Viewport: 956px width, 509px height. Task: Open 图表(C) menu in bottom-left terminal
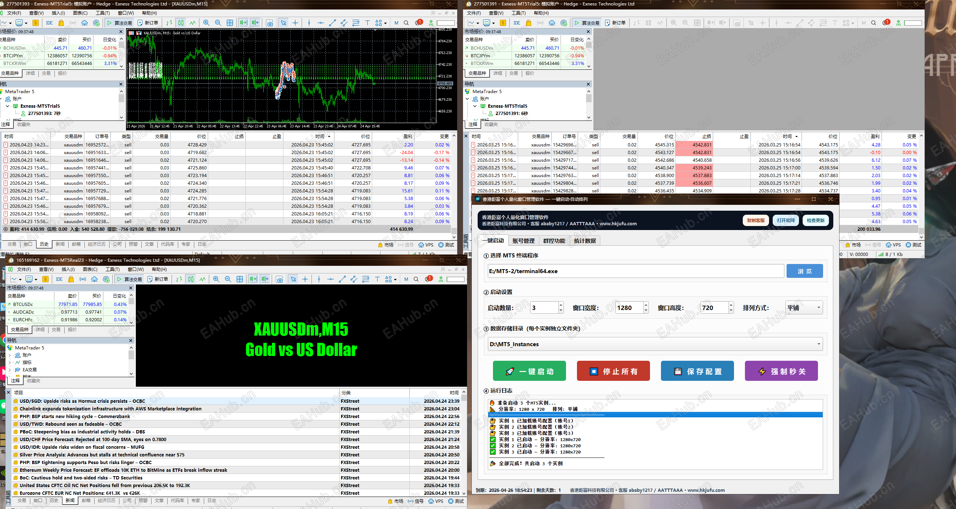tap(90, 269)
